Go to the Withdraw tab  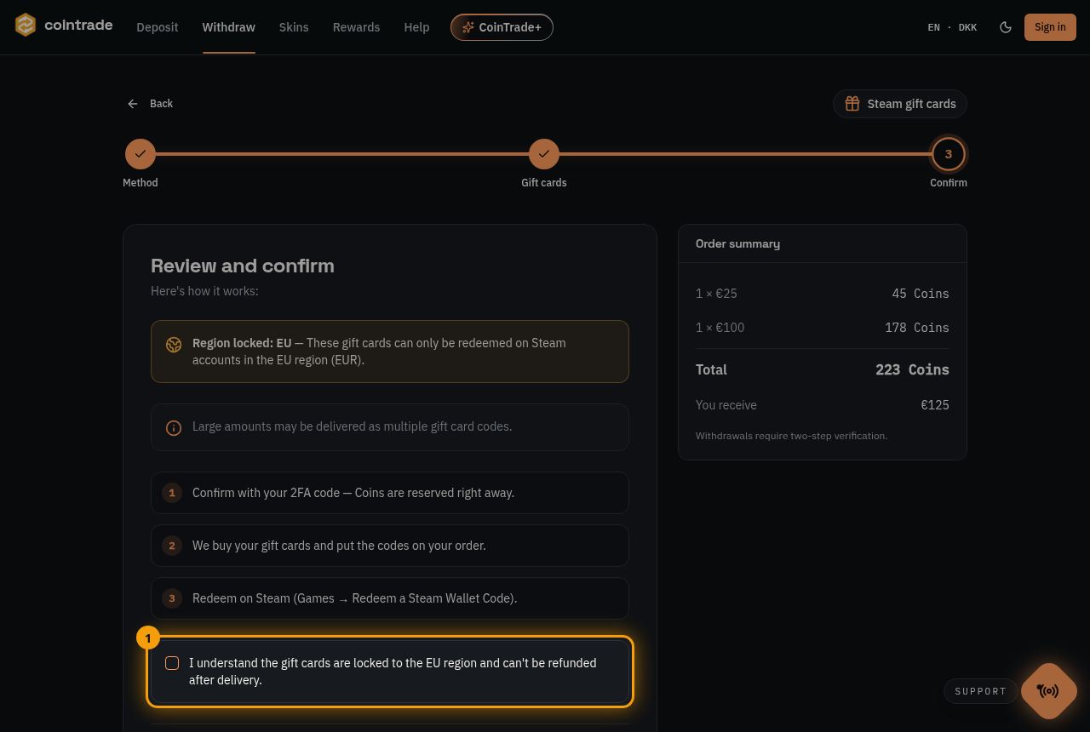[x=229, y=27]
